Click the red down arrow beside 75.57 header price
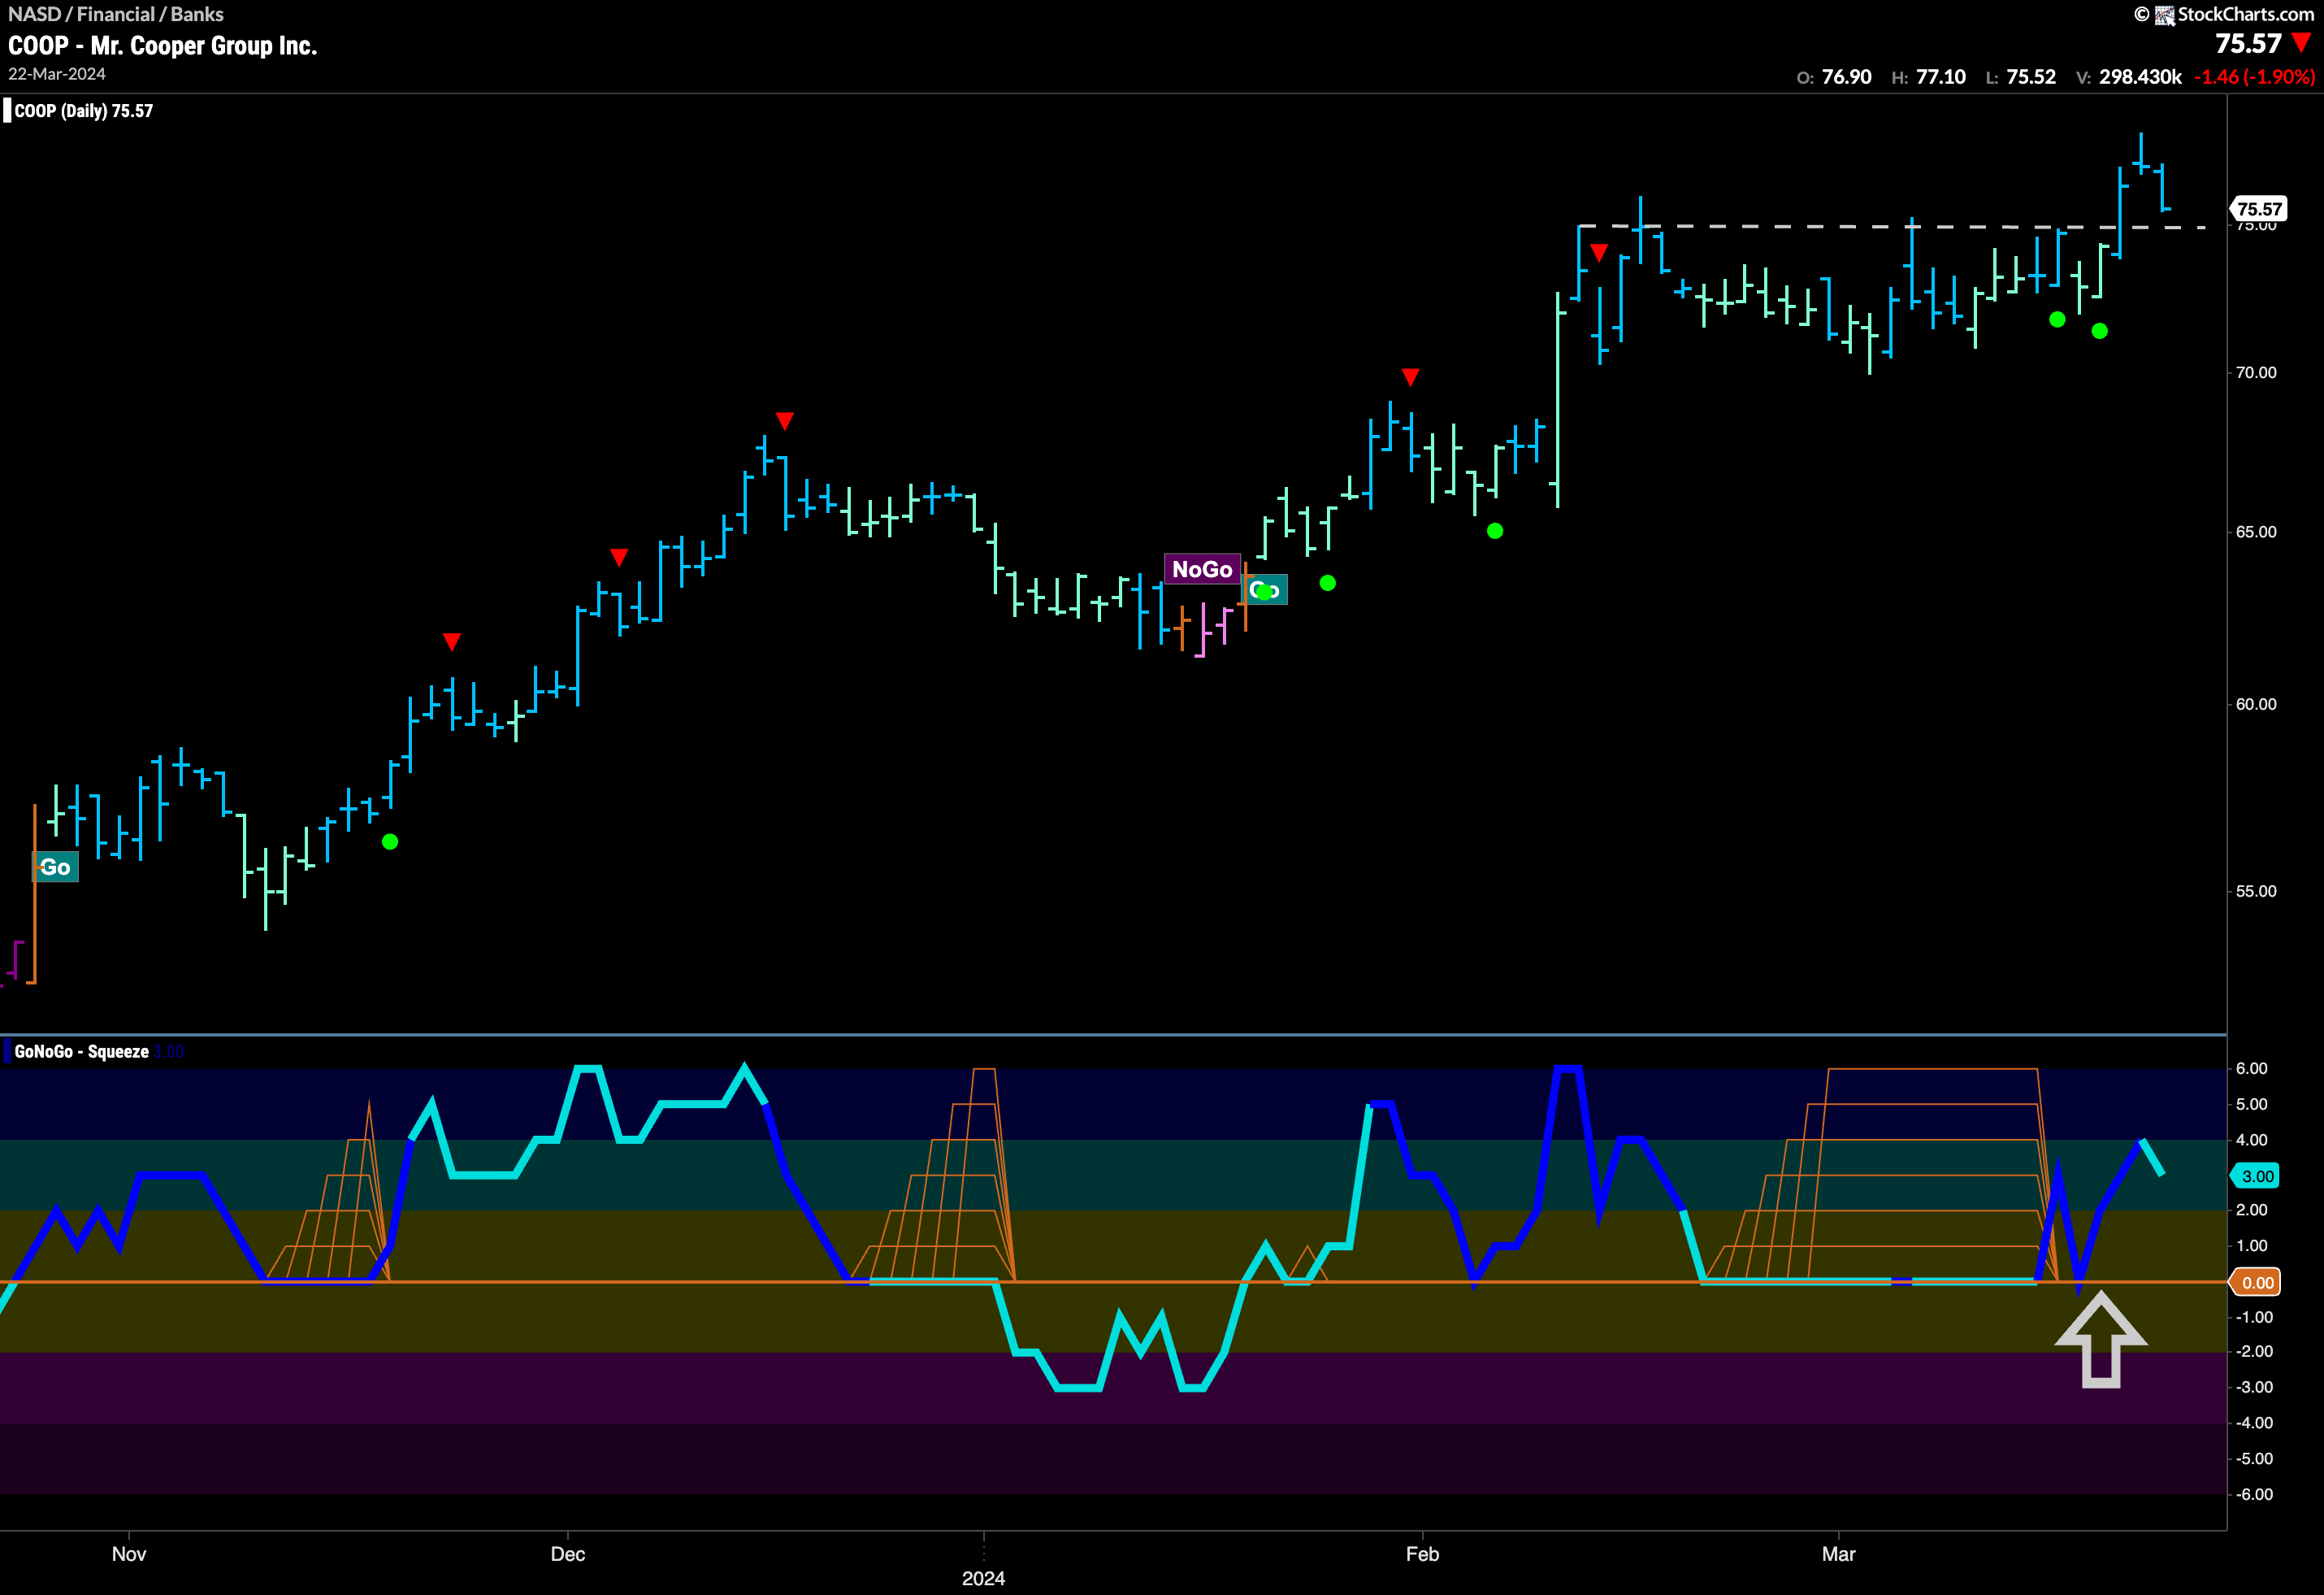The image size is (2324, 1595). click(x=2301, y=43)
